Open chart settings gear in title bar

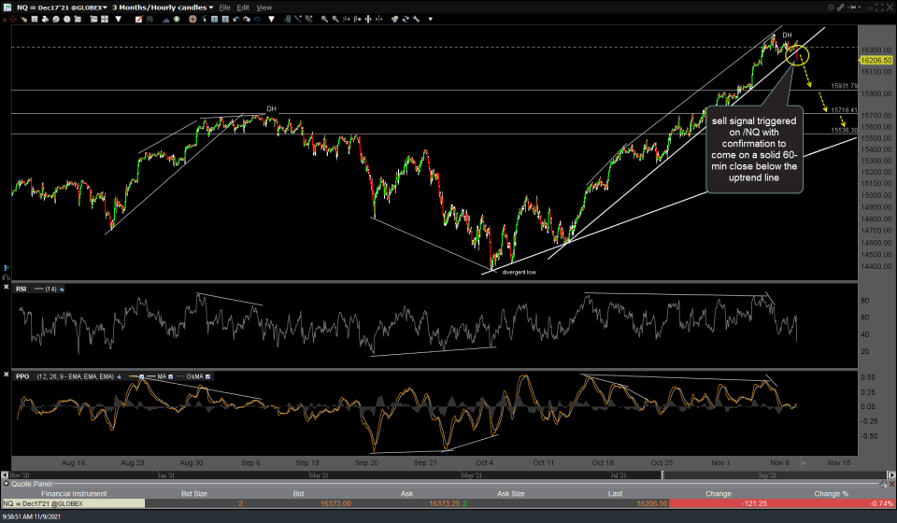(831, 7)
